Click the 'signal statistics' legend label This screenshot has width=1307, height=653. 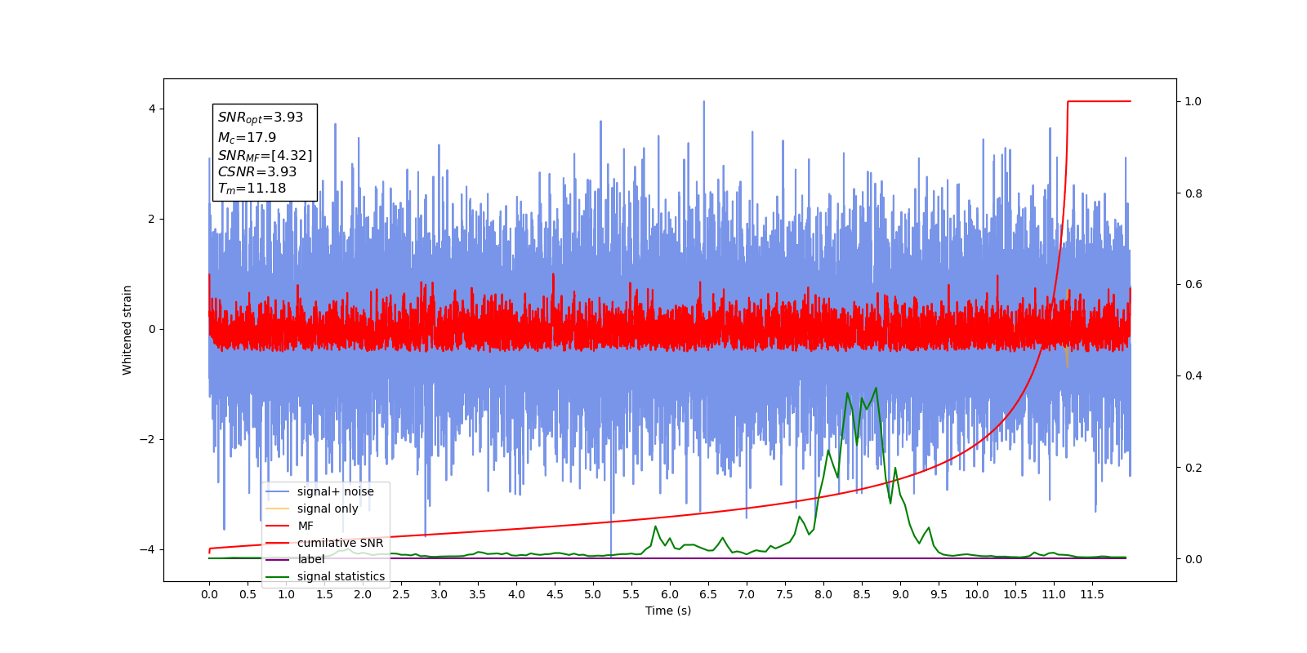(341, 576)
